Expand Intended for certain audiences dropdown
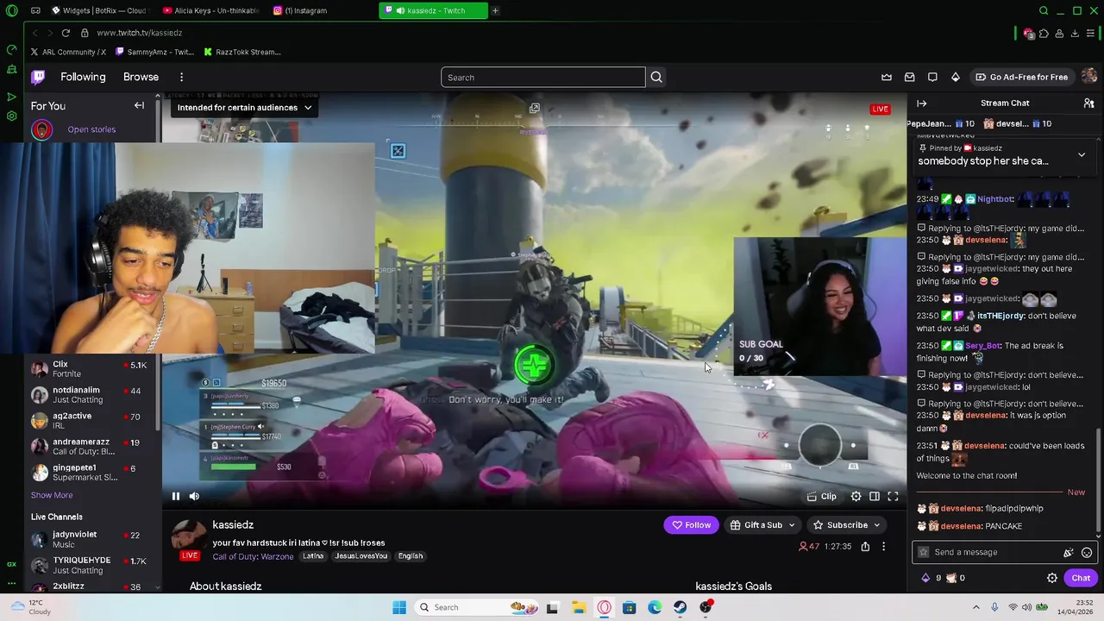This screenshot has width=1104, height=621. [244, 108]
